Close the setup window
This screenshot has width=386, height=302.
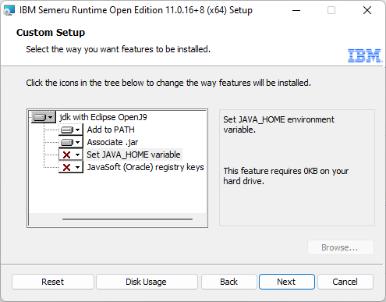(367, 10)
